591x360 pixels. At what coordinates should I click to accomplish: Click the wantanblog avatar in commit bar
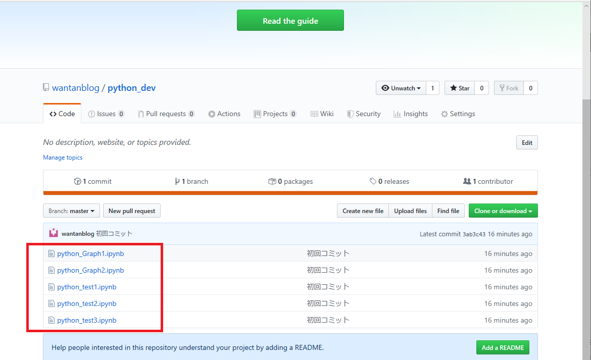tap(54, 233)
